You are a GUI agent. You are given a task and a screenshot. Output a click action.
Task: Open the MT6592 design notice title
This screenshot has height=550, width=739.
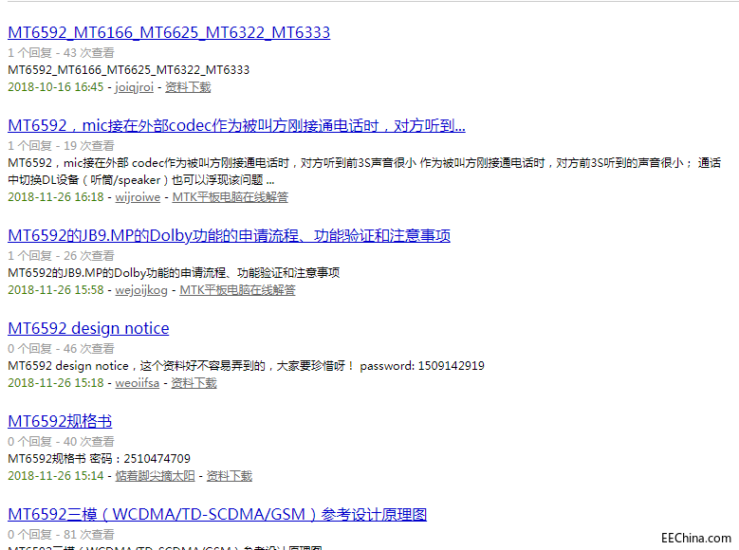point(88,328)
